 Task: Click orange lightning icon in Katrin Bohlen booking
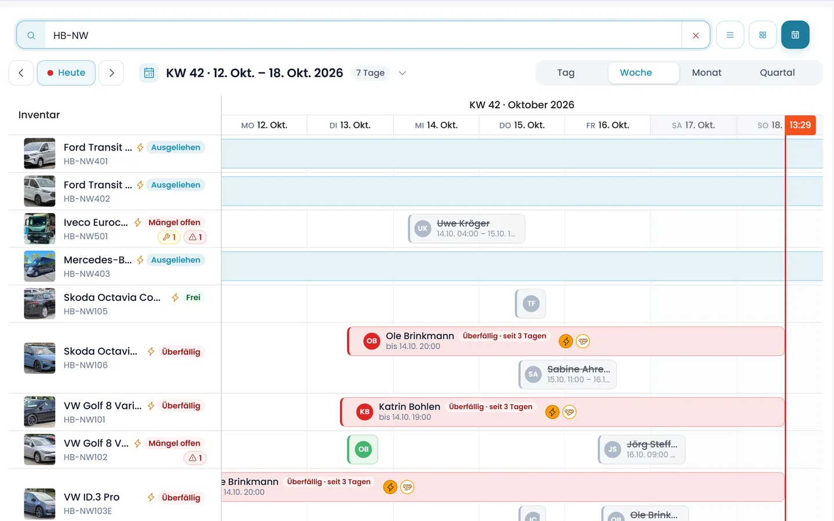(x=552, y=412)
